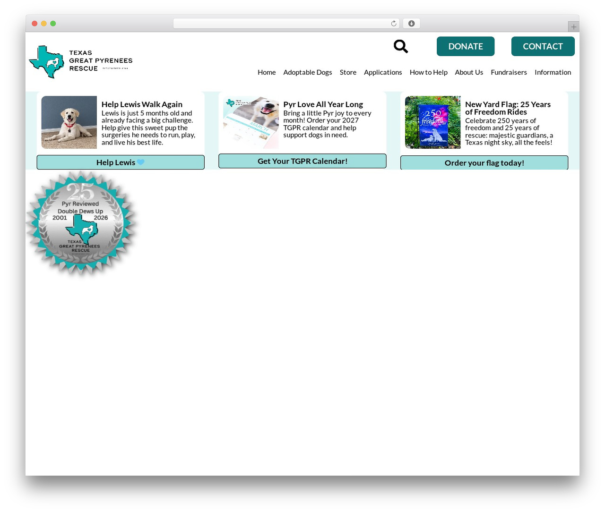This screenshot has height=512, width=605.
Task: Click the DONATE button
Action: point(466,46)
